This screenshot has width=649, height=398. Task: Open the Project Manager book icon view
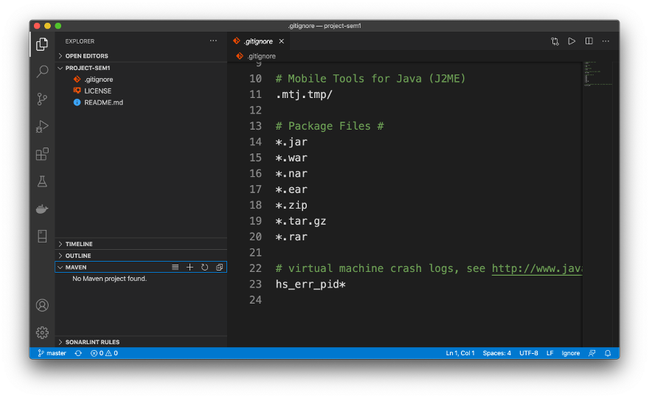[42, 237]
